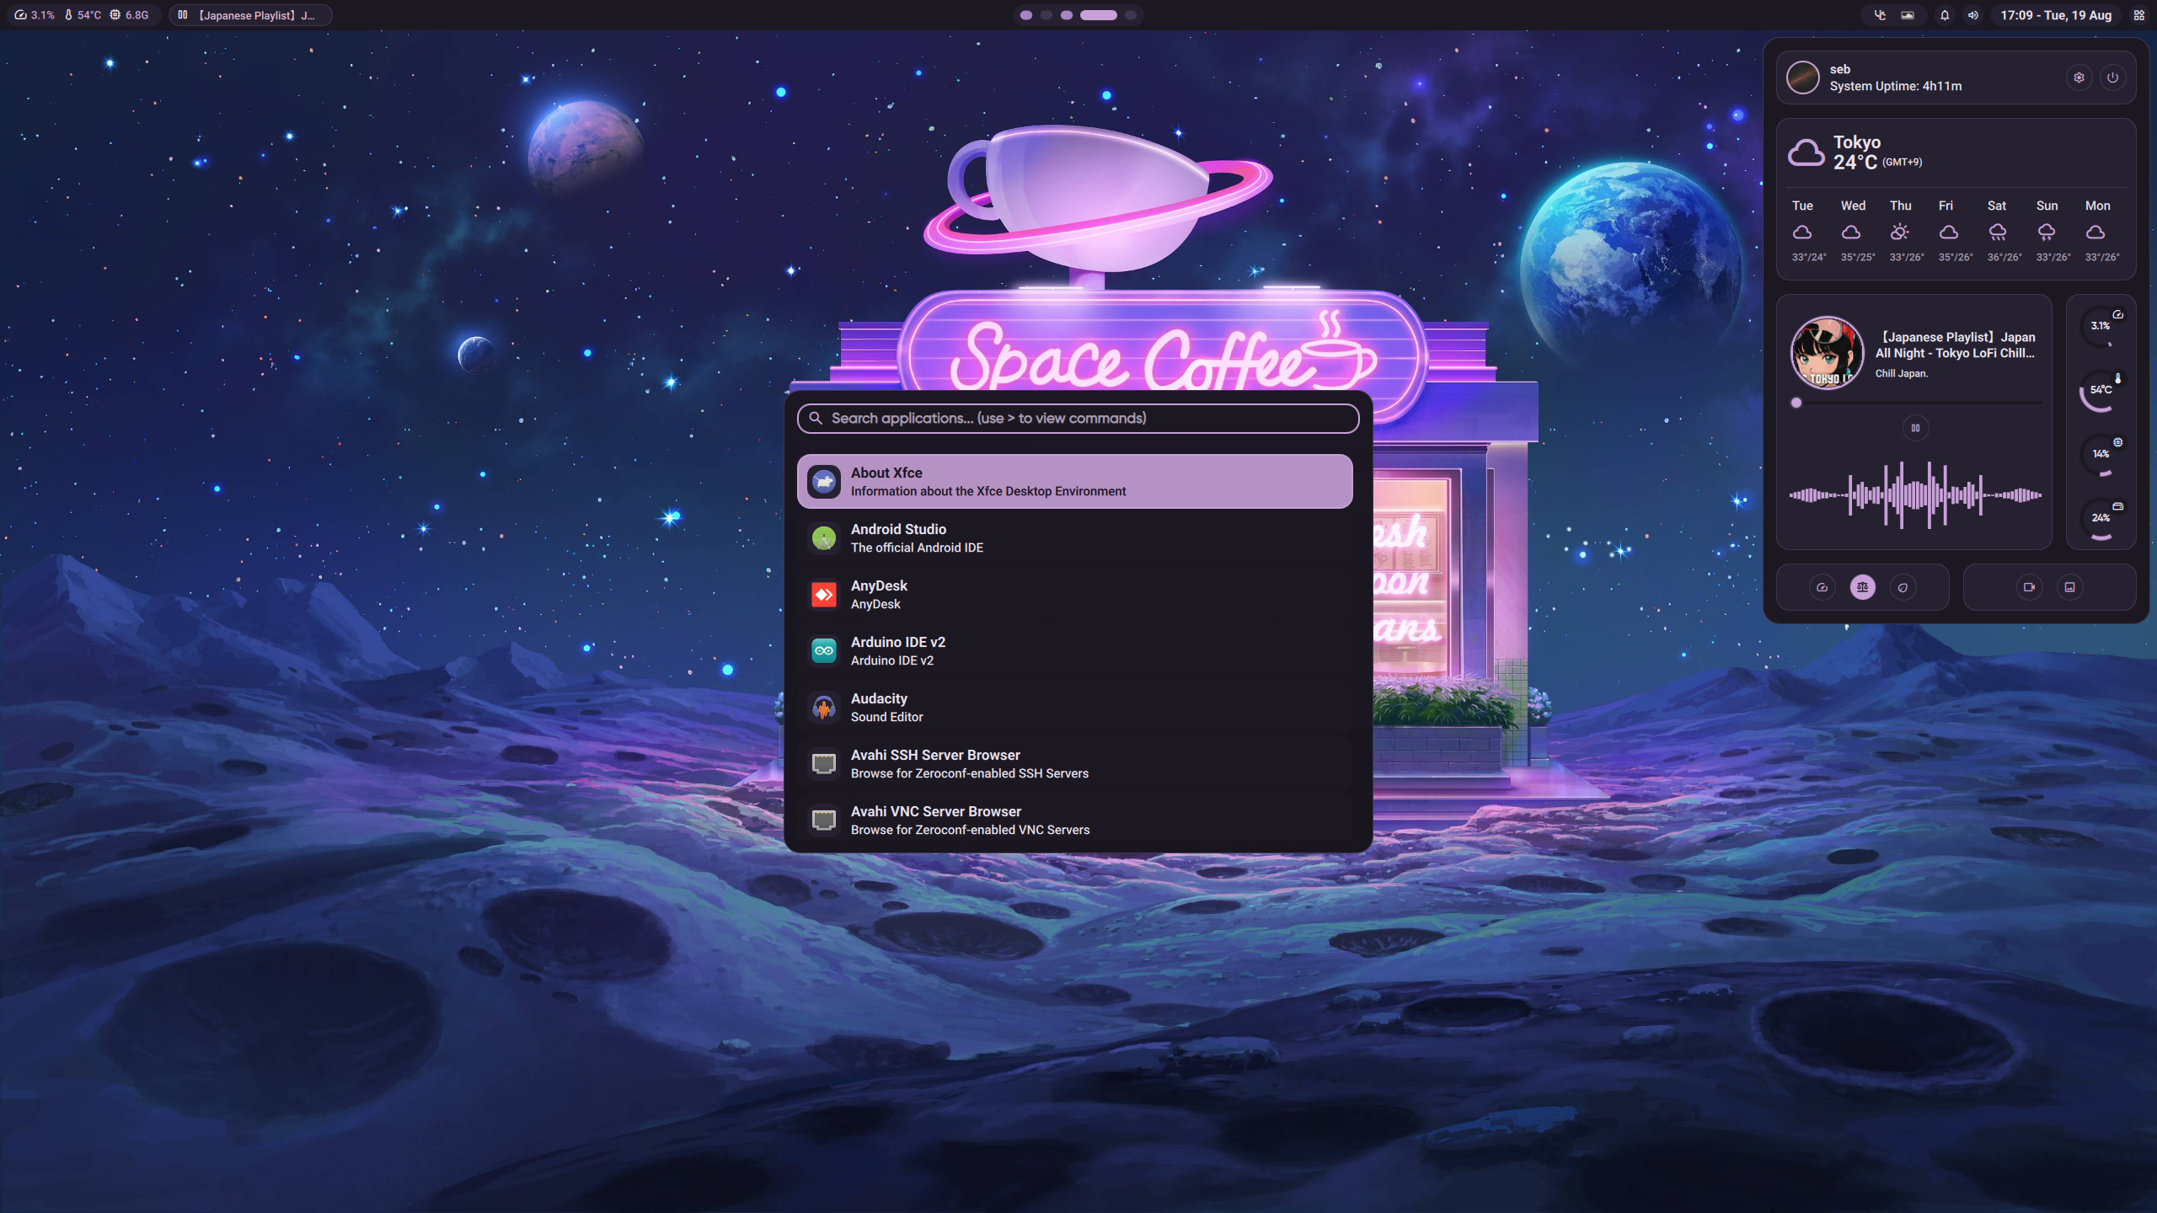Image resolution: width=2157 pixels, height=1213 pixels.
Task: Open the screen recorder camera icon
Action: coord(2029,587)
